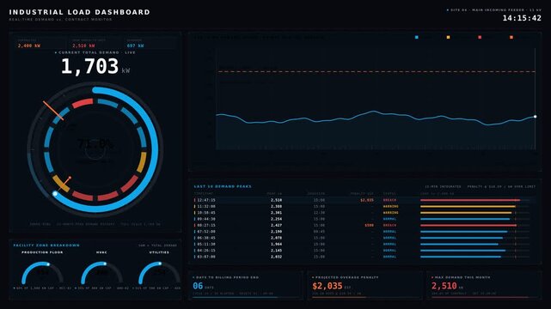Select the 08:27:15 peak row

tap(364, 226)
